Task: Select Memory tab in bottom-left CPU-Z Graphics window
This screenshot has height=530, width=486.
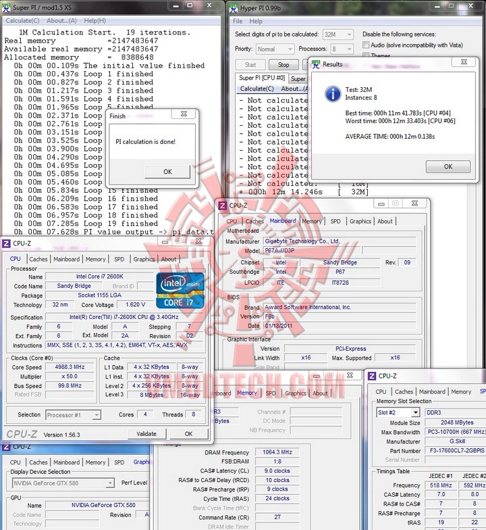Action: coord(96,462)
